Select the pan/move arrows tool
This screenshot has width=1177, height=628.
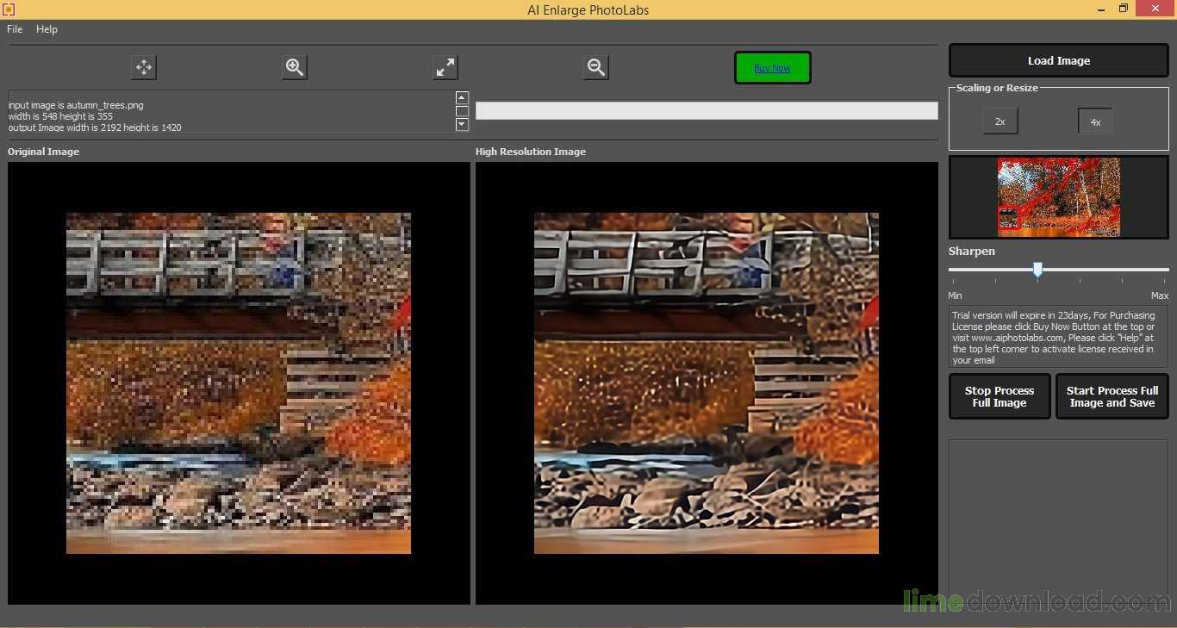144,67
